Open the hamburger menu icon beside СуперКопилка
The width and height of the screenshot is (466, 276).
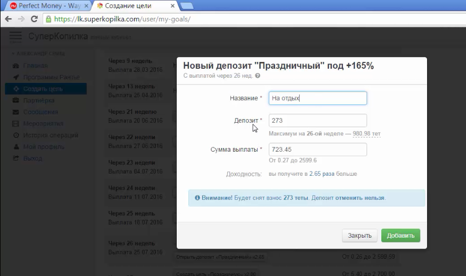[x=15, y=36]
